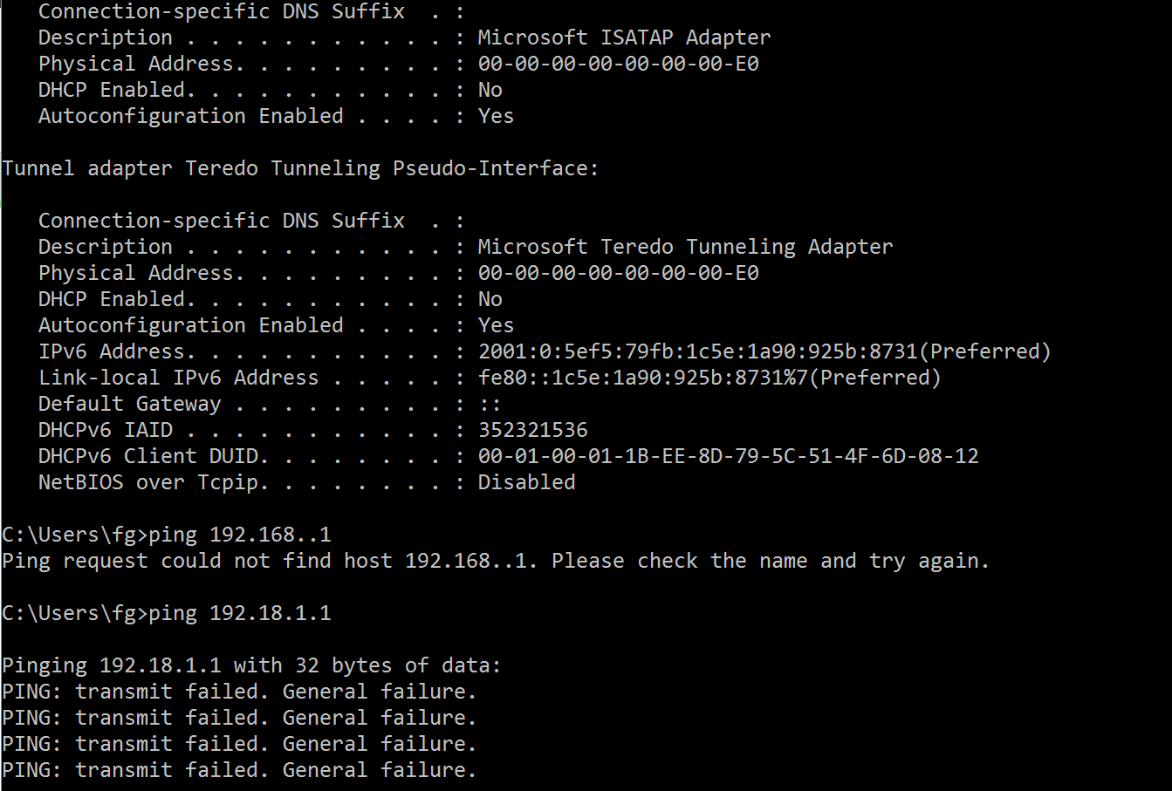Viewport: 1172px width, 791px height.
Task: Click the NetBIOS over Tcpip "Disabled" value
Action: [526, 482]
